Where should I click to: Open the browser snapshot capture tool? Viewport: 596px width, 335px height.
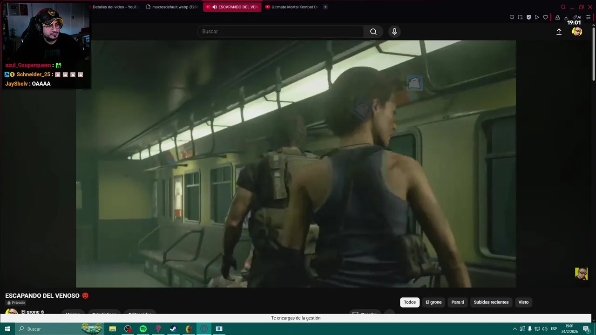520,17
